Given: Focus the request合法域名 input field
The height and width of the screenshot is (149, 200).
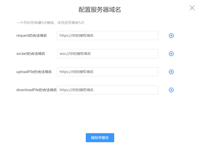Looking at the screenshot, I should coord(108,35).
